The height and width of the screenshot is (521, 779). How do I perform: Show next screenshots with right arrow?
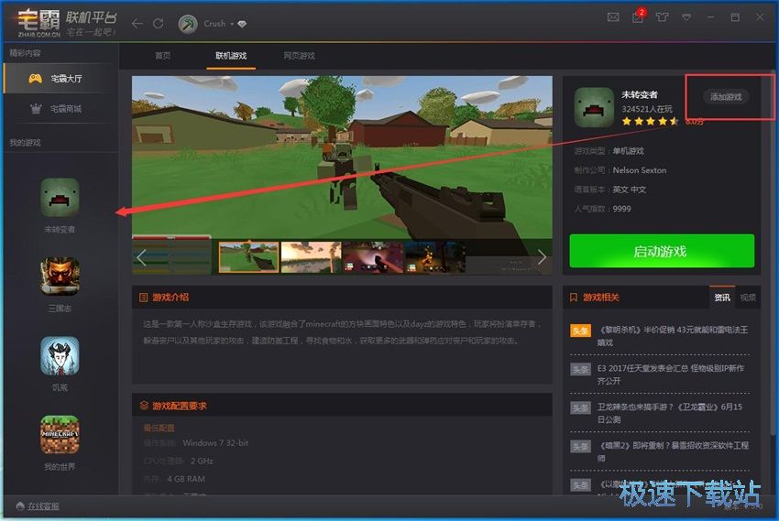(542, 257)
